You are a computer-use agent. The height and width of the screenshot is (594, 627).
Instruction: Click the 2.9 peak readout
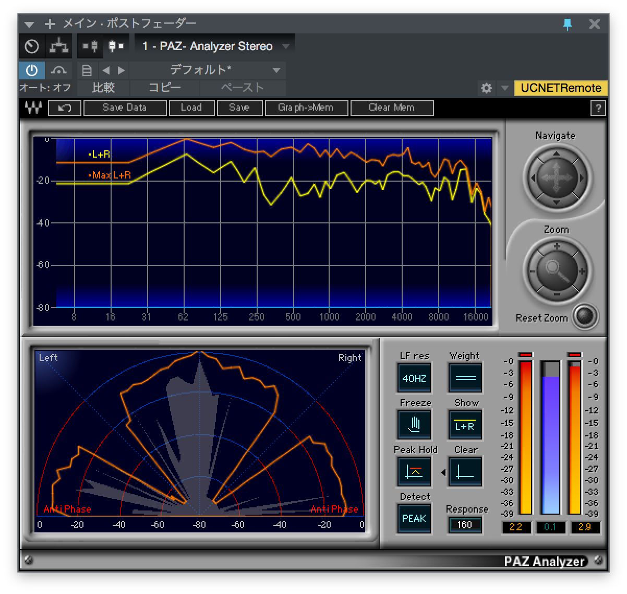click(584, 527)
